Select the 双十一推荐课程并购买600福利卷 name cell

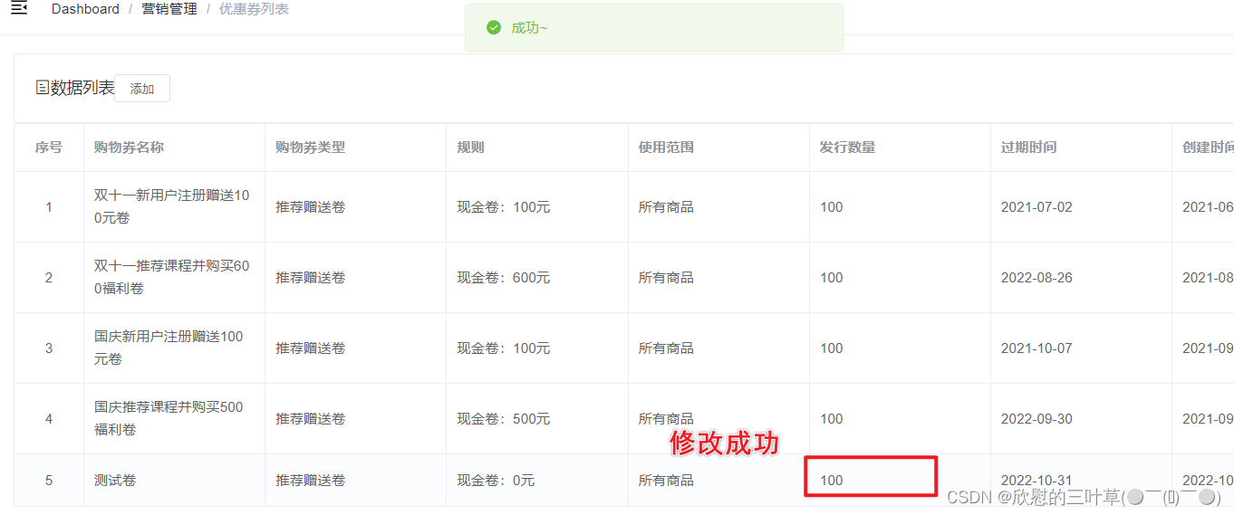coord(172,277)
